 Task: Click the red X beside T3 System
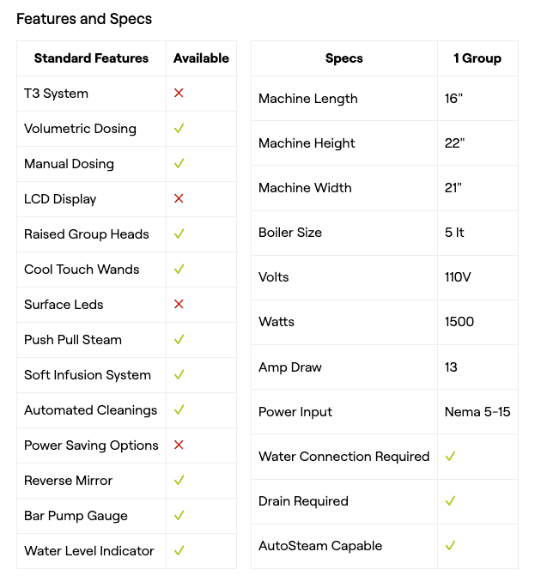pyautogui.click(x=179, y=93)
